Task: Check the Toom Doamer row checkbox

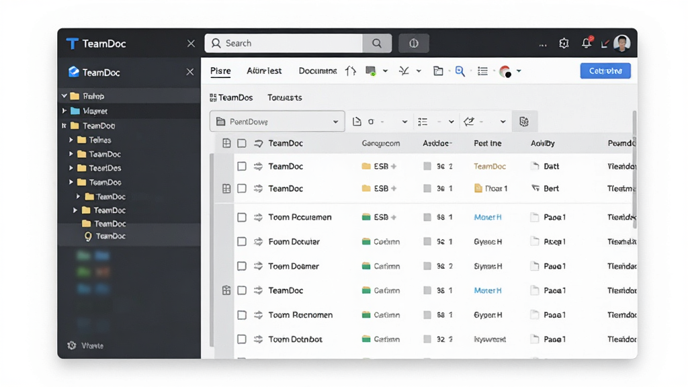Action: (242, 266)
